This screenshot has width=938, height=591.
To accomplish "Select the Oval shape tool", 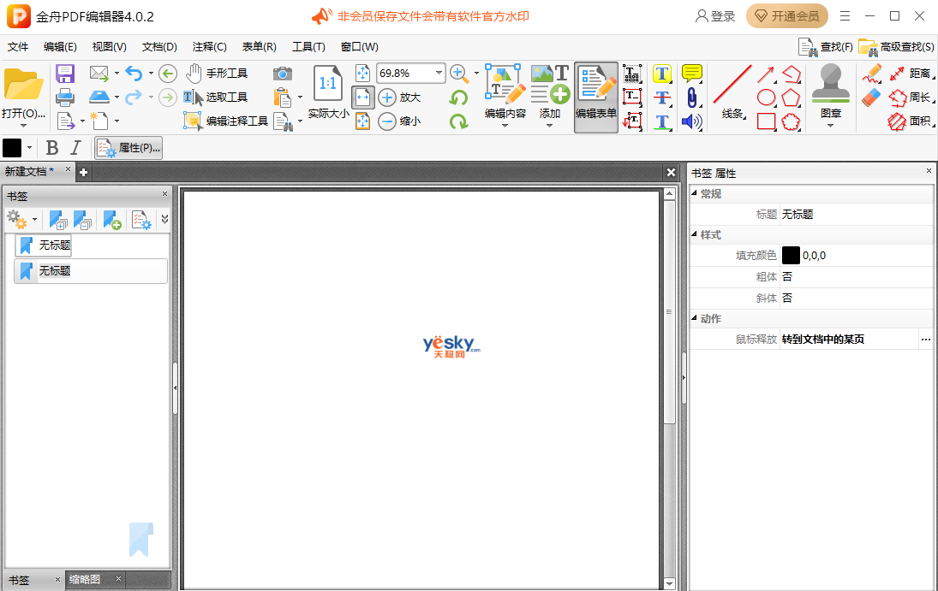I will point(767,97).
